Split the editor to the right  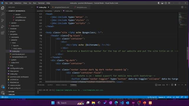tap(182, 7)
